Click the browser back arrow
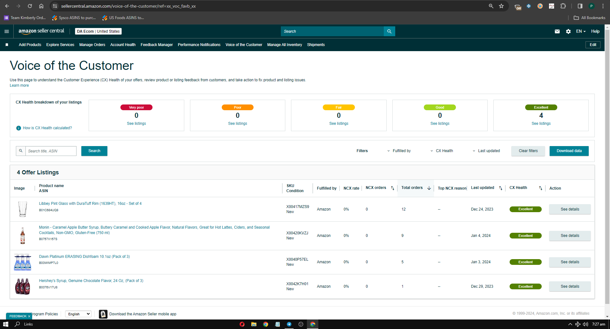 click(x=7, y=6)
